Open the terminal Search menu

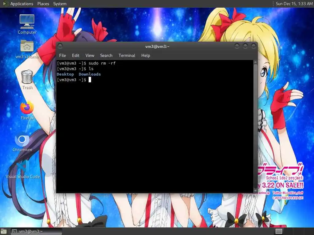coord(106,56)
